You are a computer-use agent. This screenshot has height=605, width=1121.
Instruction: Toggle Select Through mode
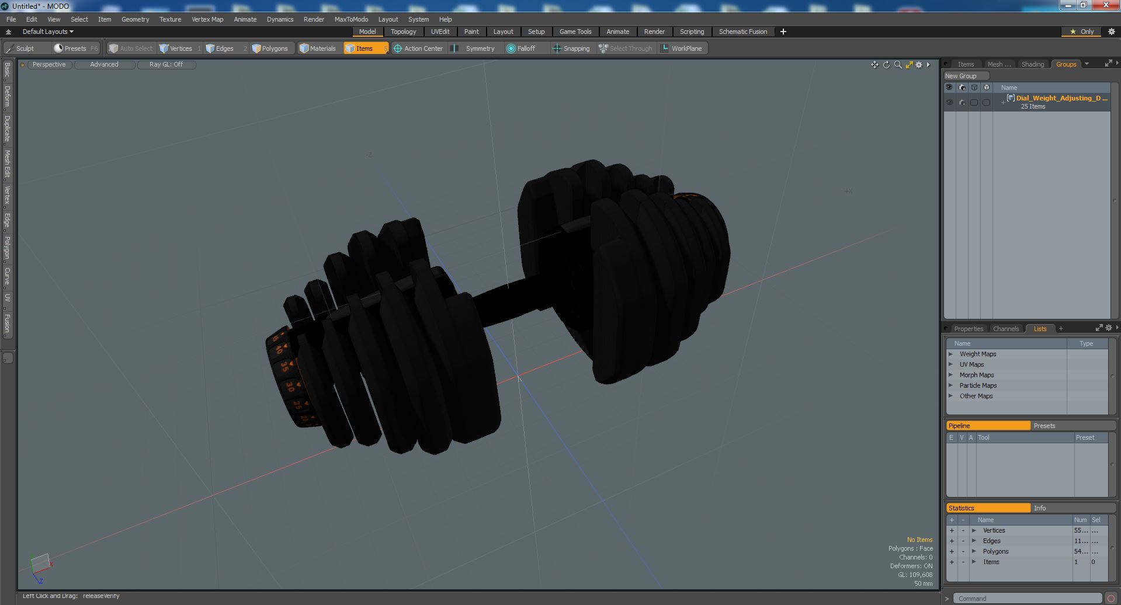[626, 48]
